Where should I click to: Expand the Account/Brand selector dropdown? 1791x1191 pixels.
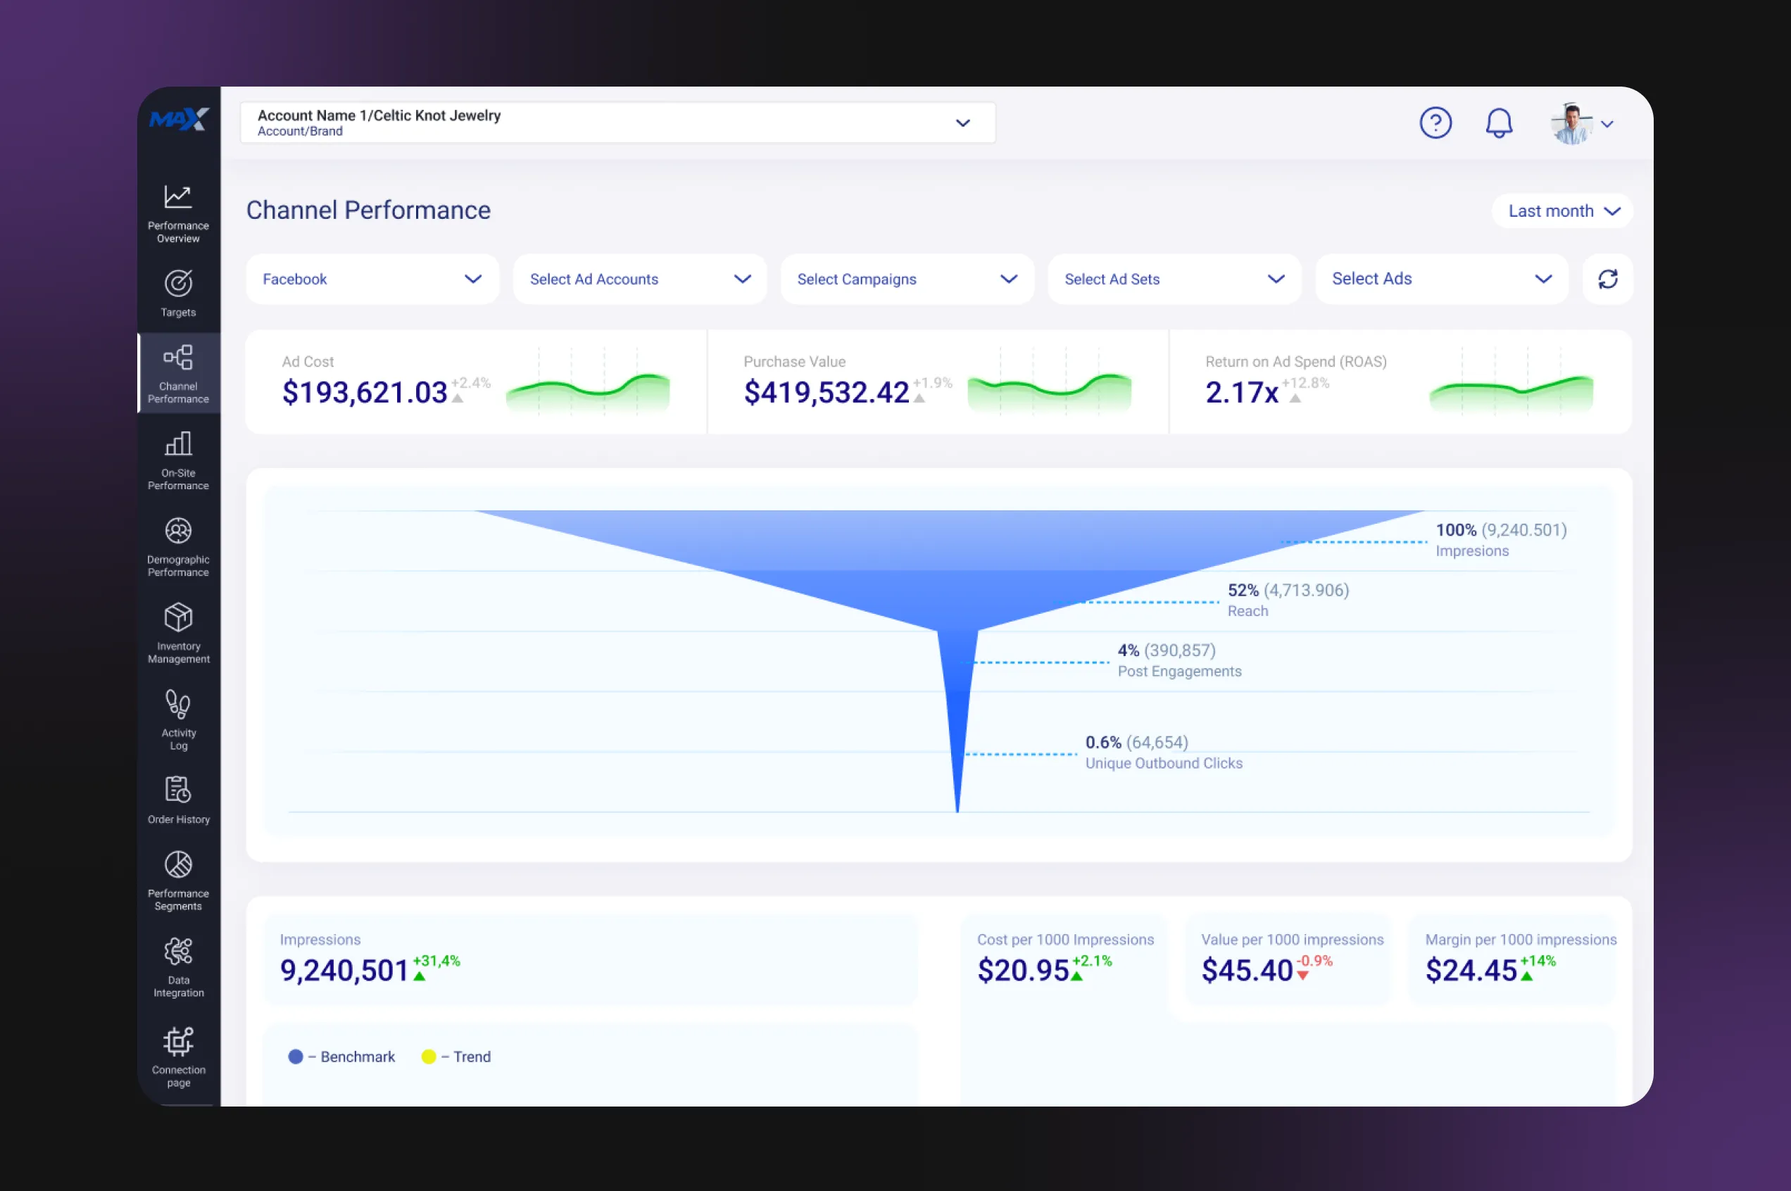click(x=962, y=123)
